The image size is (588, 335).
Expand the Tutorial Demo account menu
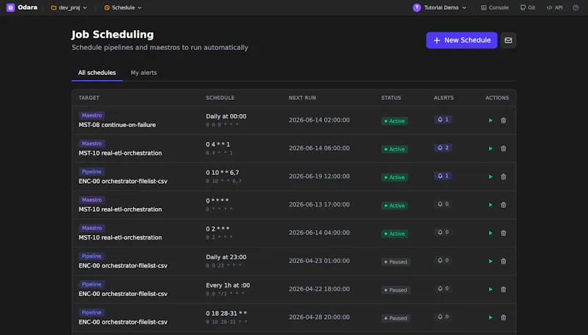click(440, 7)
